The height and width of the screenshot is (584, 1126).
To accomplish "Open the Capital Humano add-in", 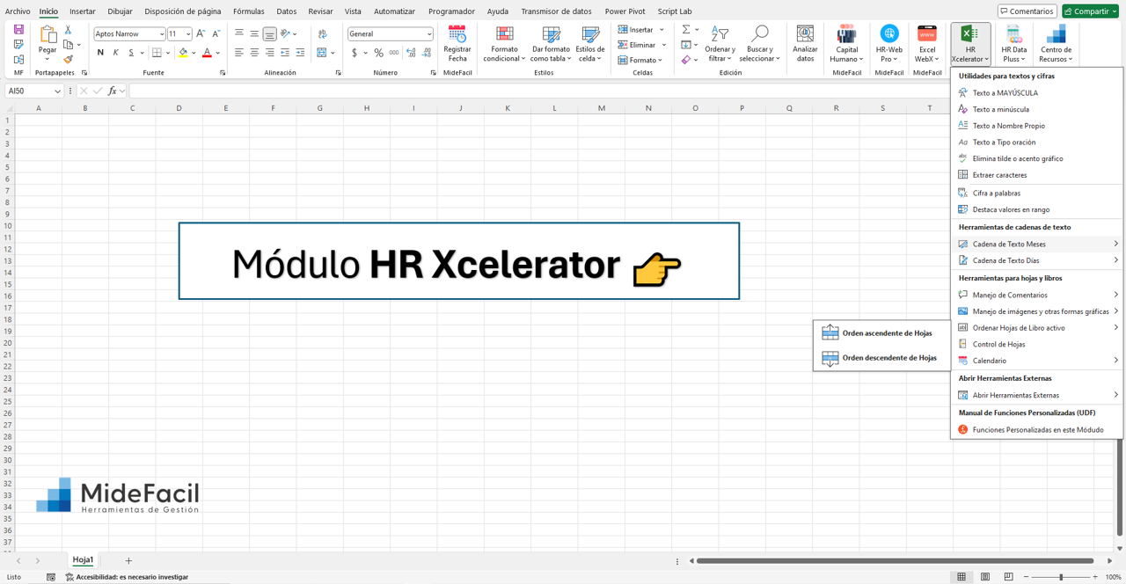I will coord(846,43).
